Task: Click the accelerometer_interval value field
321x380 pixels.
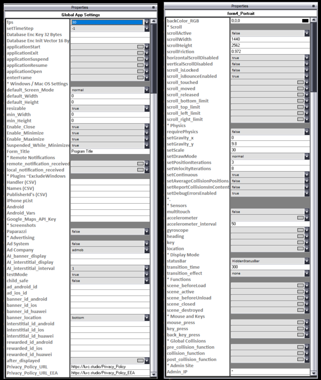Action: pyautogui.click(x=270, y=224)
